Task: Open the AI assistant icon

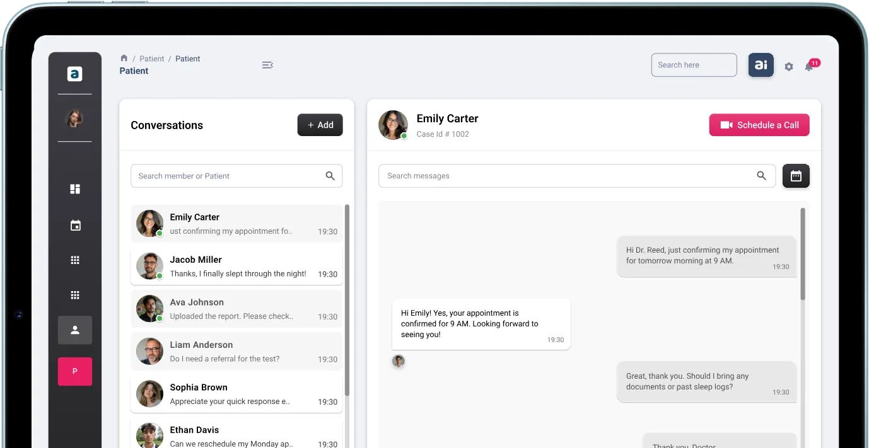Action: click(761, 65)
